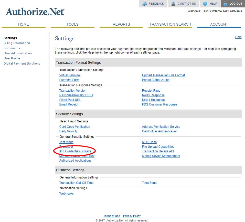
Task: Open the Silent Post URL setting
Action: (x=70, y=100)
